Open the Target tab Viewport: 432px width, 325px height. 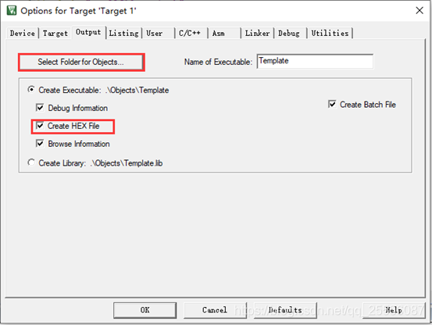coord(55,34)
